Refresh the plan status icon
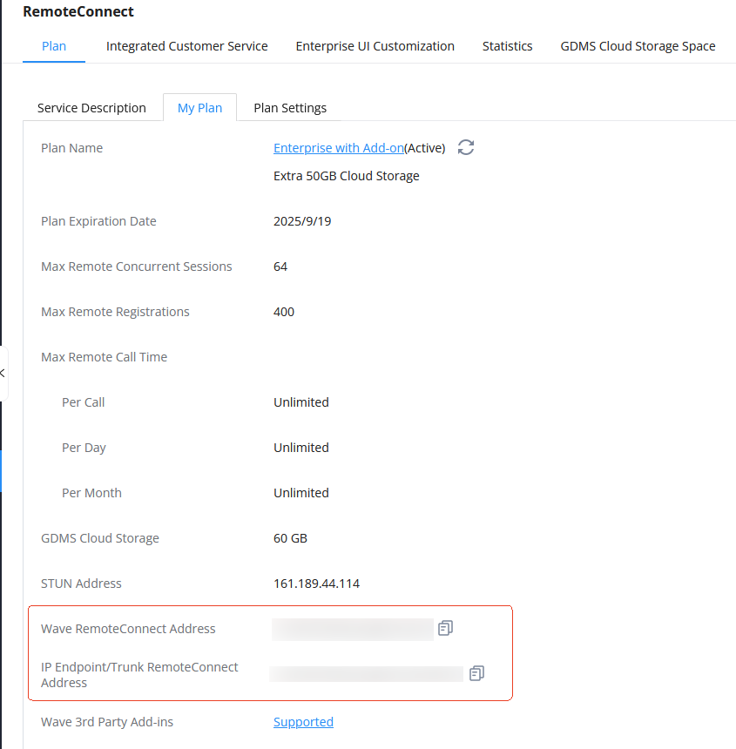The image size is (736, 749). 466,147
